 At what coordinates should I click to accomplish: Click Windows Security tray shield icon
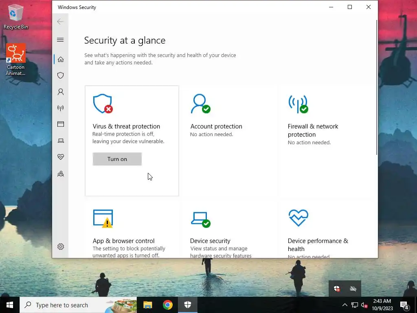(337, 289)
